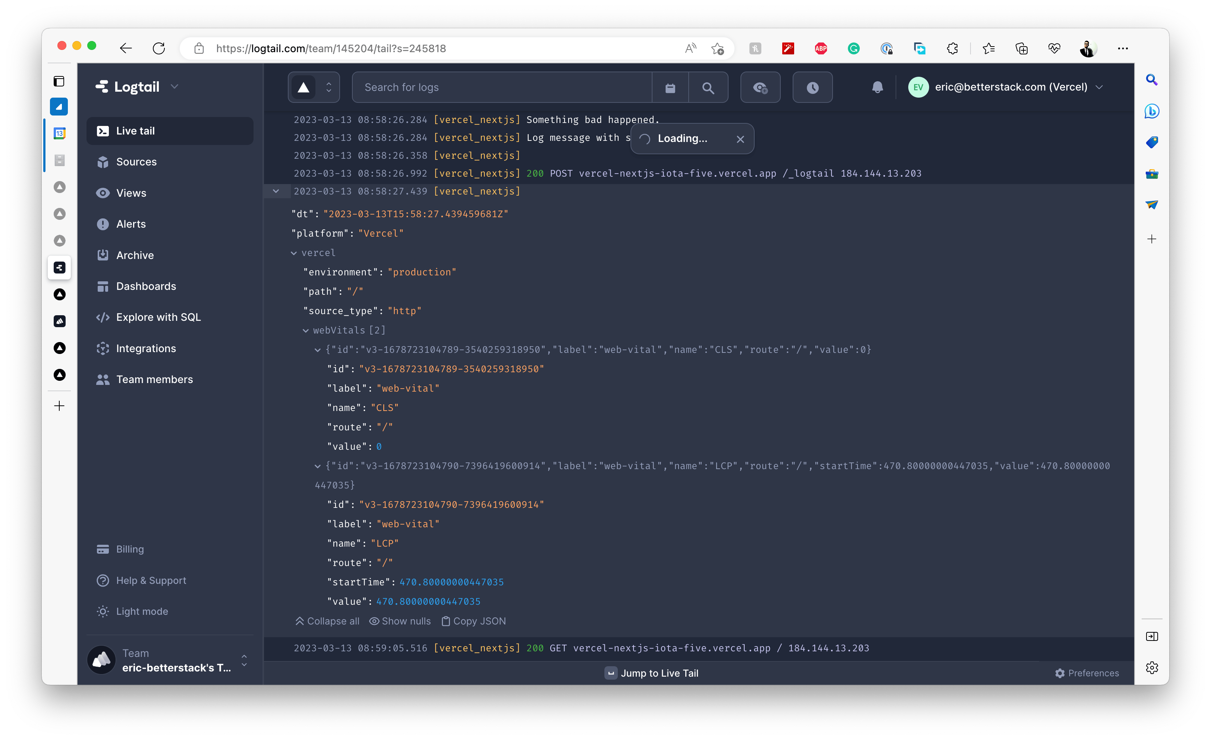The width and height of the screenshot is (1211, 740).
Task: Open the Live tail page
Action: point(170,131)
